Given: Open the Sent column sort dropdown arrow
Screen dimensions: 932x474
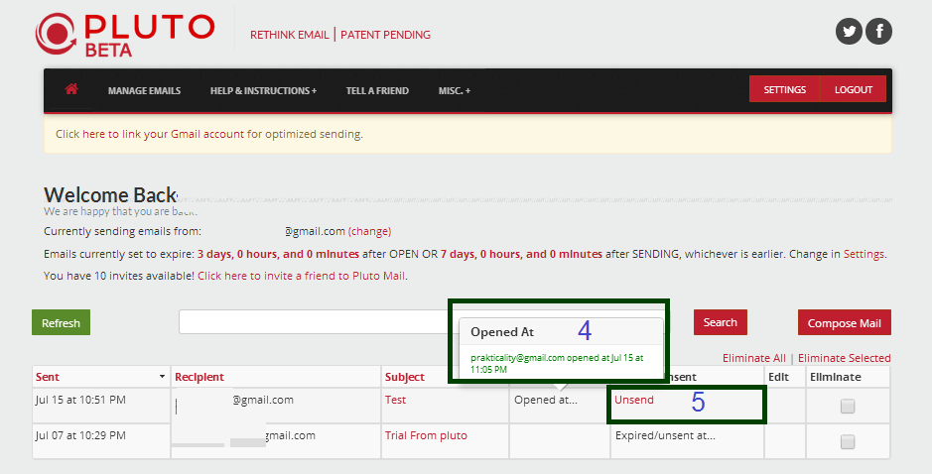Looking at the screenshot, I should [x=162, y=377].
